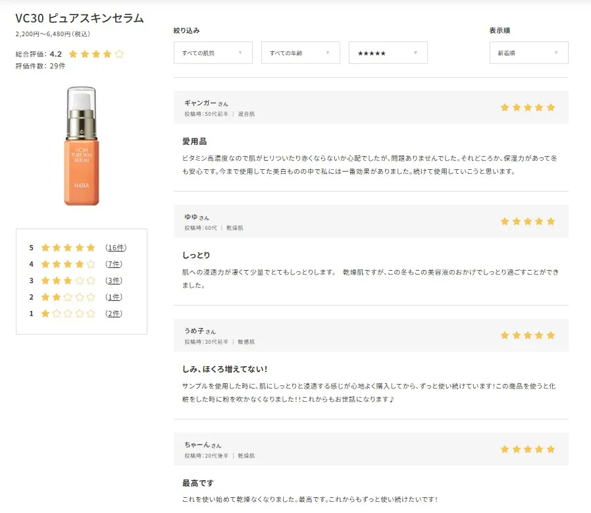591x513 pixels.
Task: Click the VC30 serum bottle product image
Action: (x=82, y=146)
